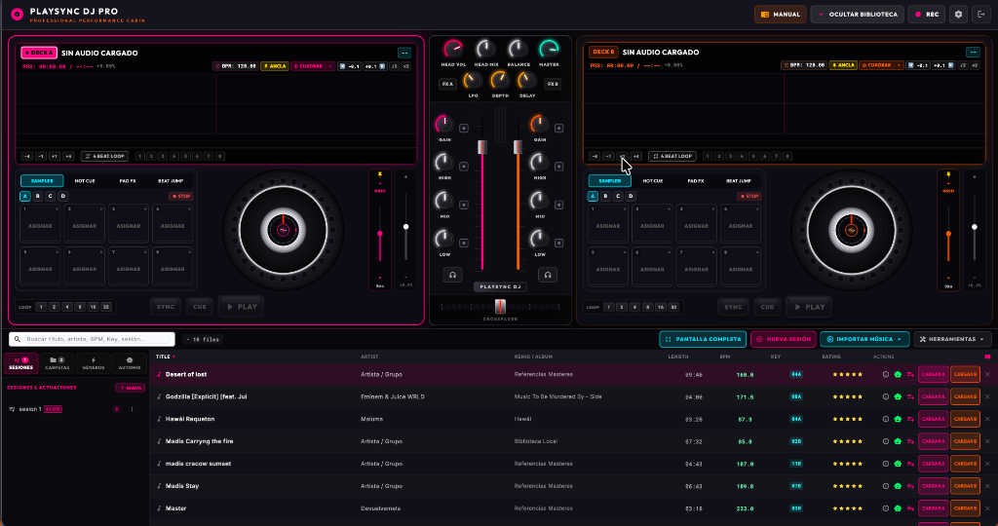This screenshot has width=998, height=526.
Task: Toggle the FX A button in mixer
Action: pyautogui.click(x=447, y=84)
